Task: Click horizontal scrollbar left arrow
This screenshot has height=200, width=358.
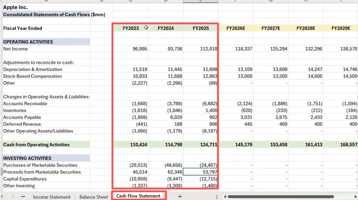Action: pos(225,197)
